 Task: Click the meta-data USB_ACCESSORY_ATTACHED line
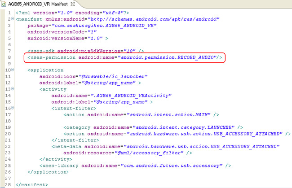pyautogui.click(x=165, y=147)
